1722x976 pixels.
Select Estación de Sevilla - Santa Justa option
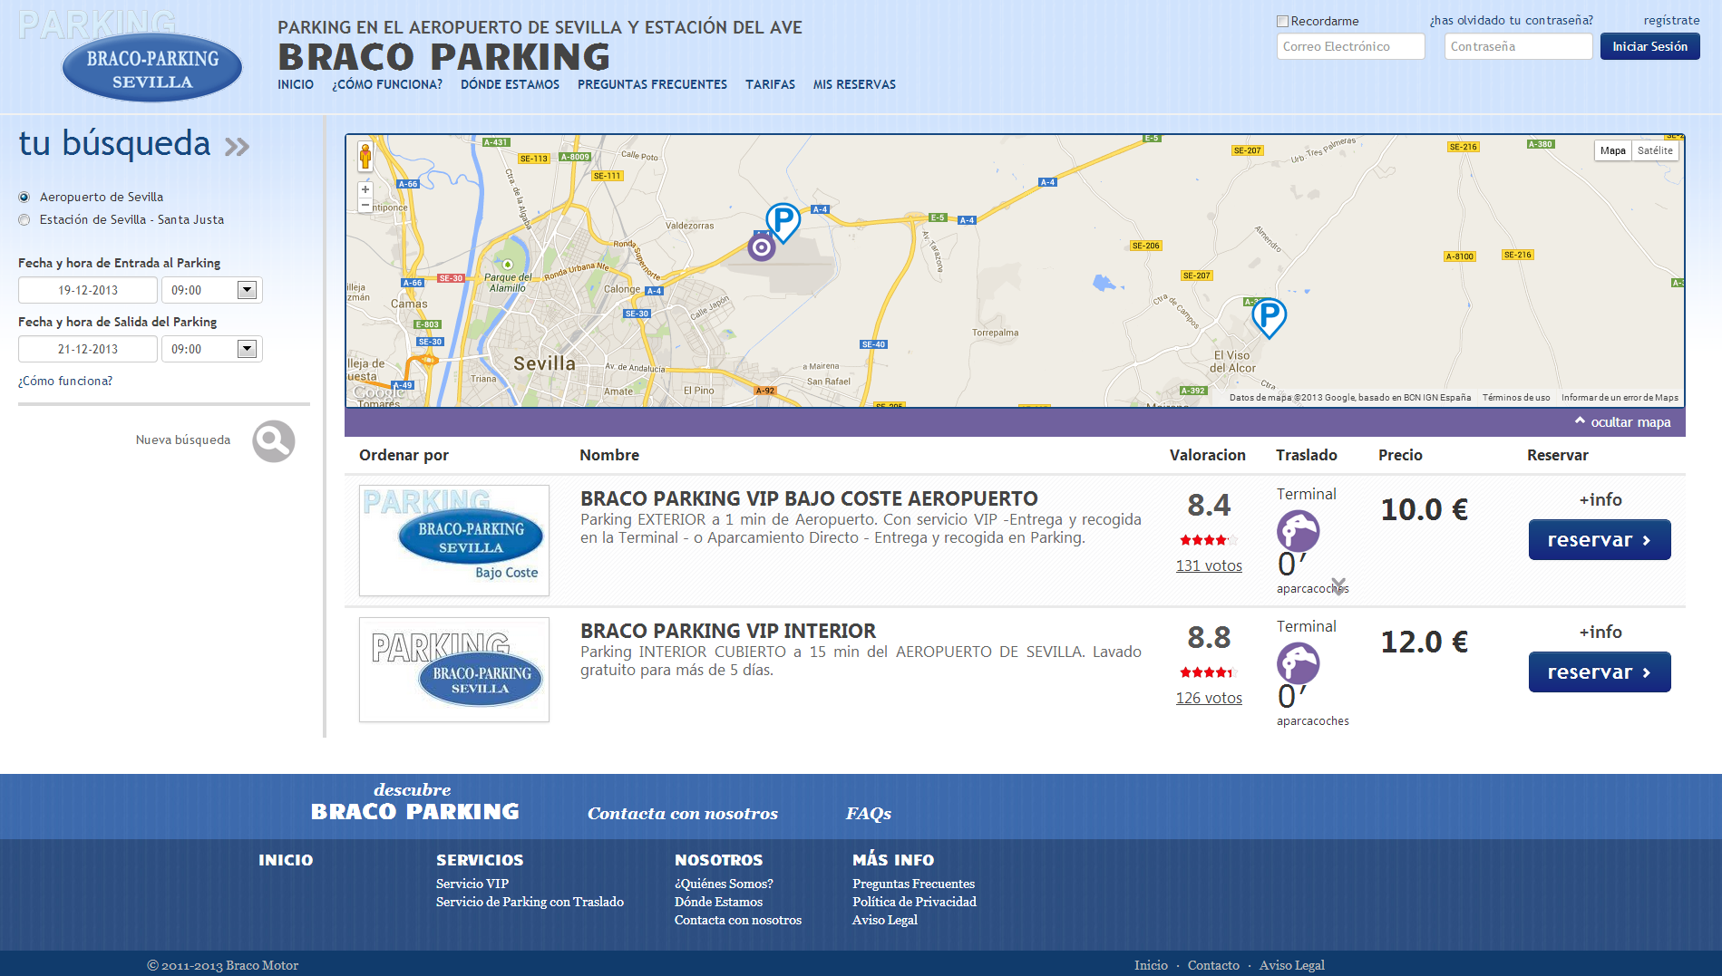(24, 219)
